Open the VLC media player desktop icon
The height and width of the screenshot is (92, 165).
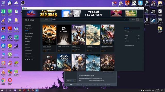point(3,73)
